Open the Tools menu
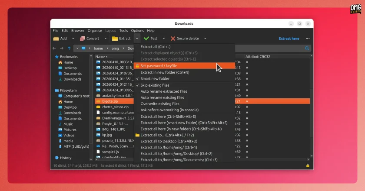365x191 pixels. click(x=123, y=31)
